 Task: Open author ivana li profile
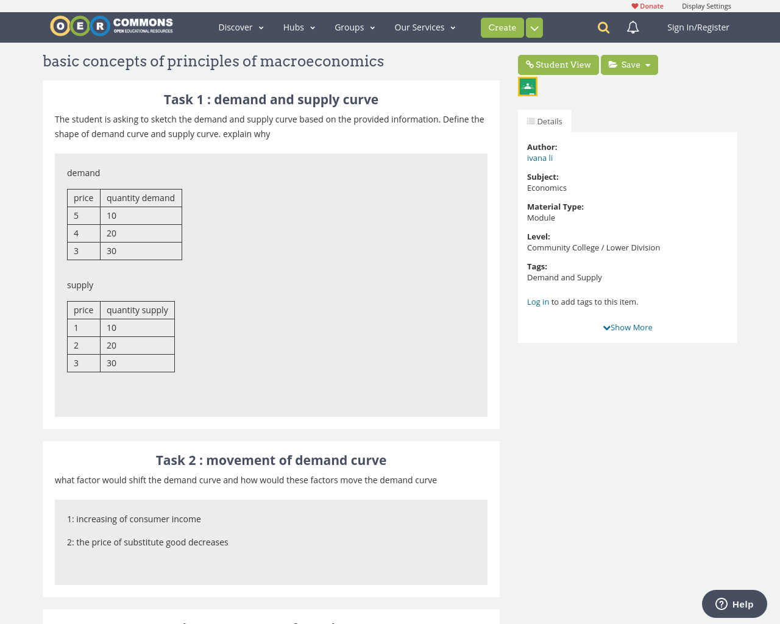point(540,158)
